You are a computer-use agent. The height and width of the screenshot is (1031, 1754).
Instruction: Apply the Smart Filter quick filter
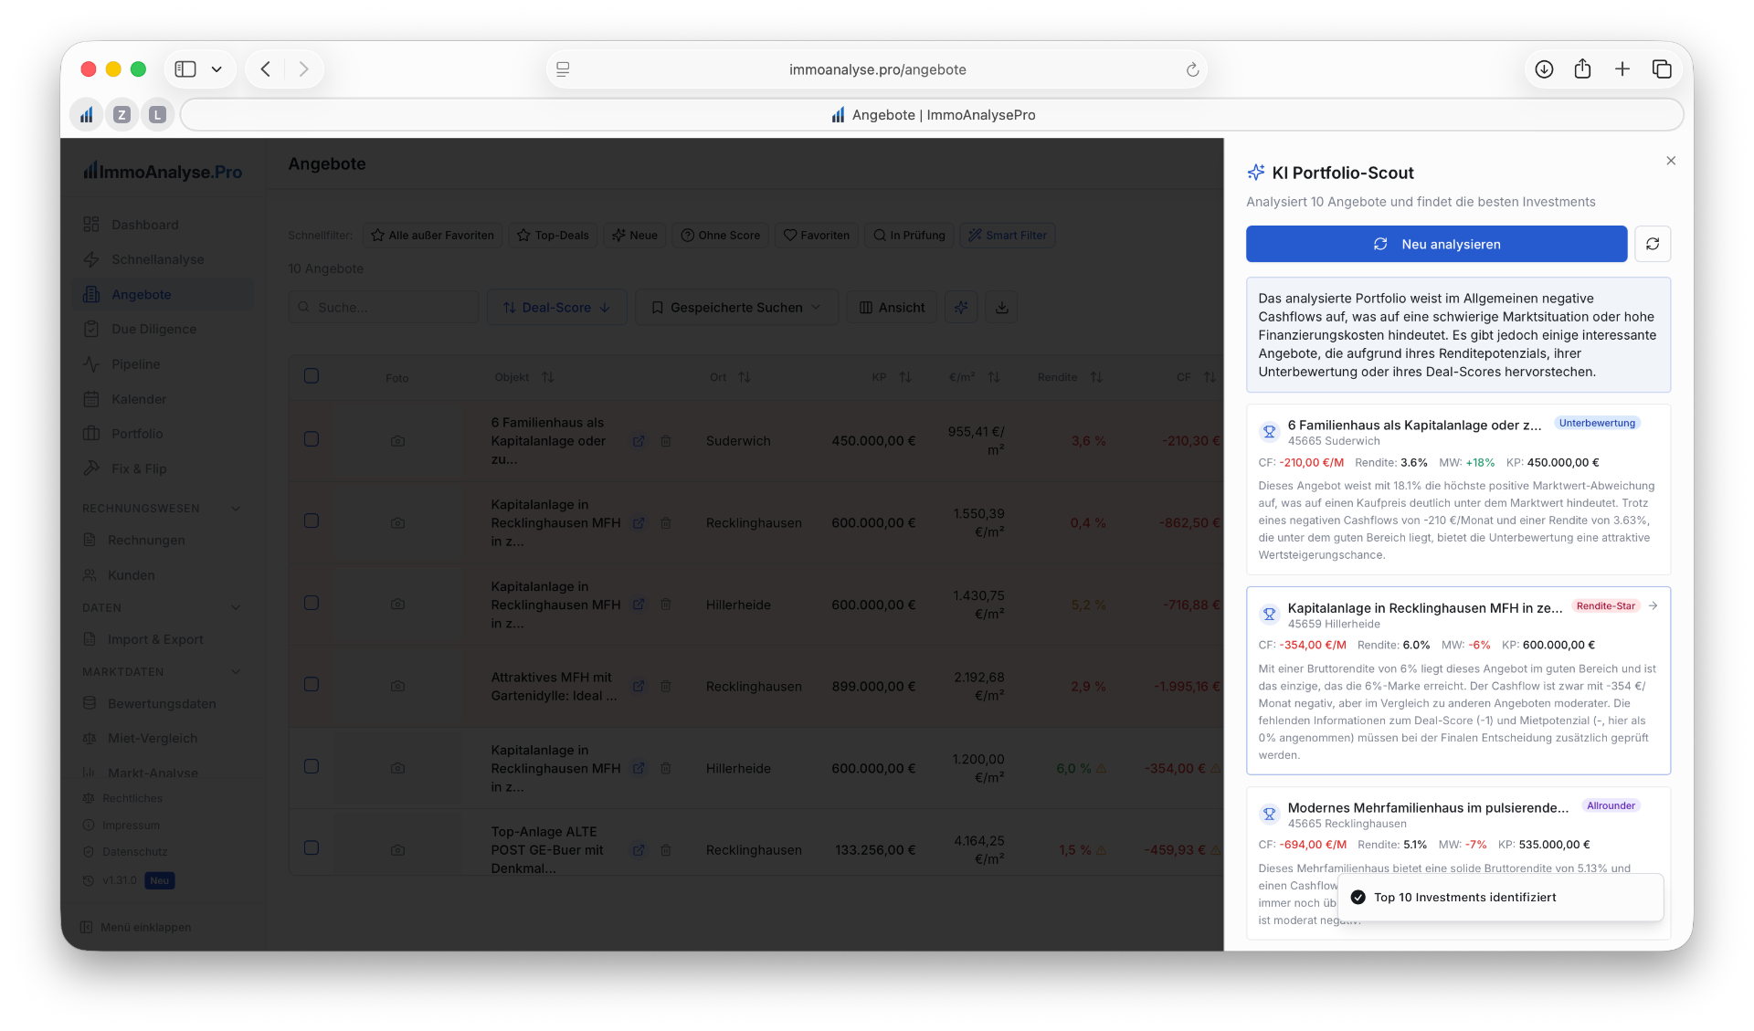(x=1008, y=236)
